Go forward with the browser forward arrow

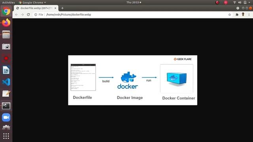point(22,15)
